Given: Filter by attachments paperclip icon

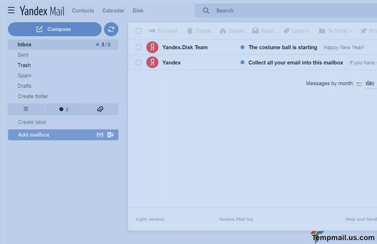Looking at the screenshot, I should tap(100, 109).
